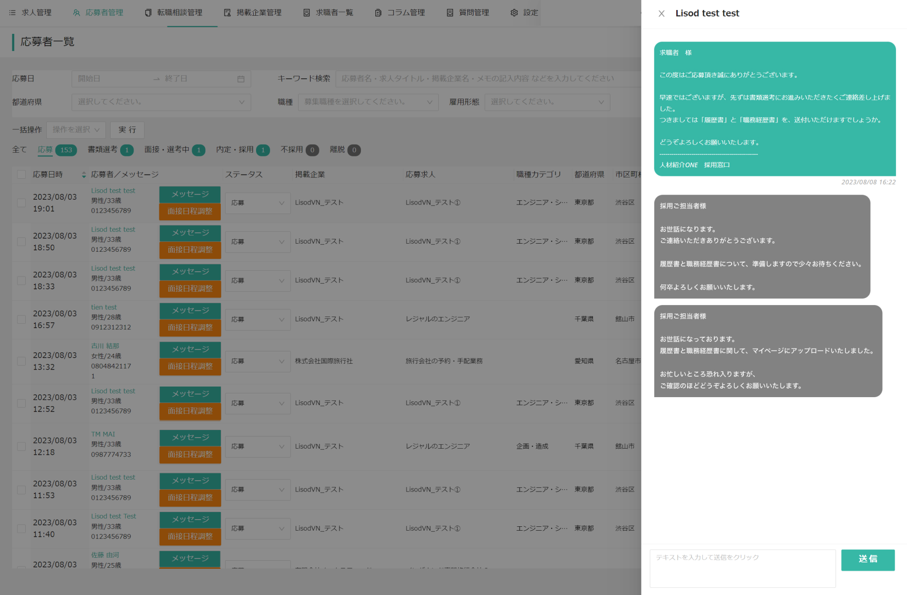The height and width of the screenshot is (595, 907).
Task: Open the 質問管理 menu
Action: [x=468, y=12]
